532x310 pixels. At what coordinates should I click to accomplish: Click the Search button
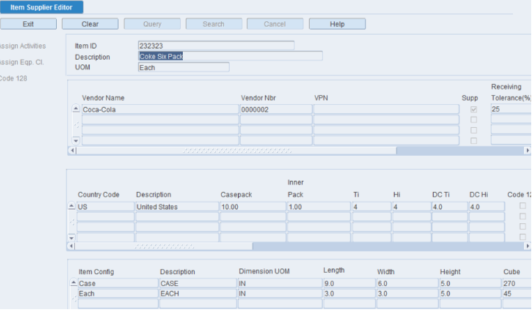[x=214, y=24]
